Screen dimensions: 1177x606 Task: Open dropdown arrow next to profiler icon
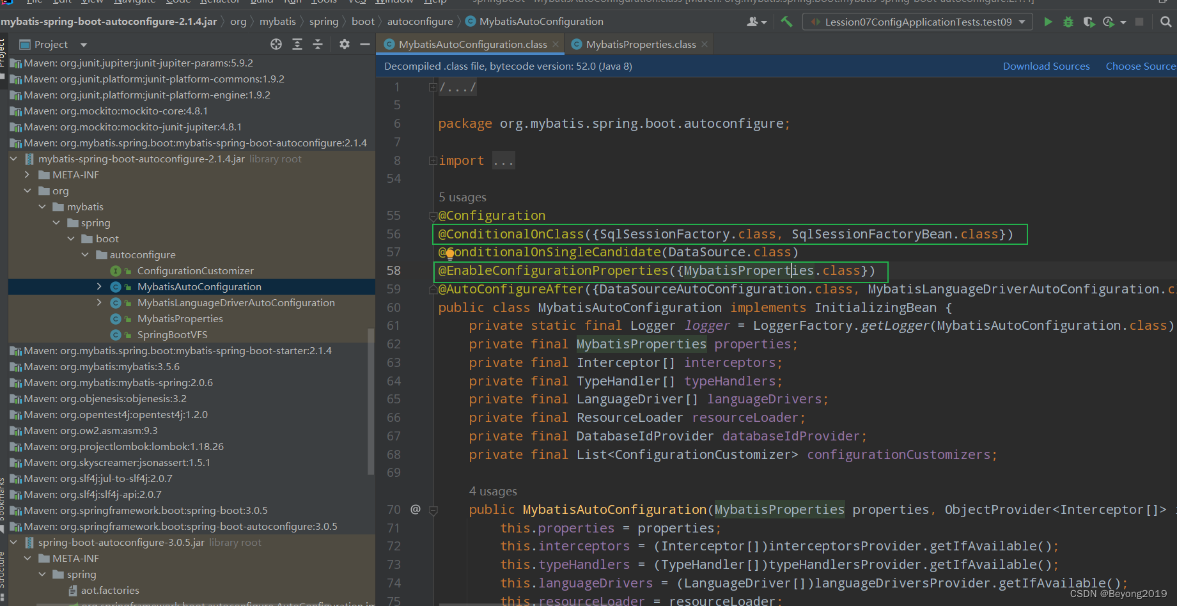pyautogui.click(x=1123, y=22)
